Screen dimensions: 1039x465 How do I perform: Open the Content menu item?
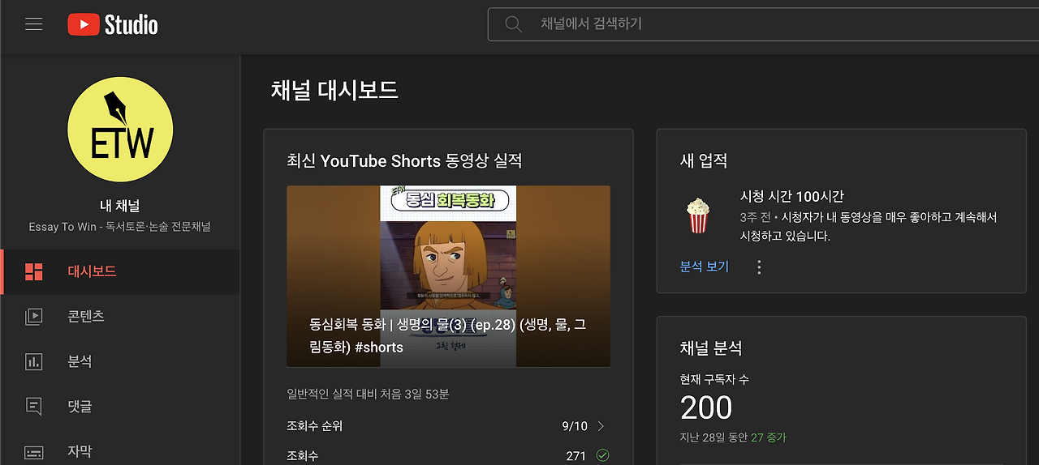(x=120, y=317)
